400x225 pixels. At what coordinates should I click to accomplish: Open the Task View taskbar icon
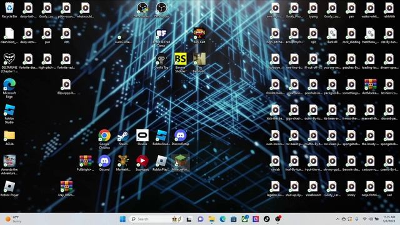(x=189, y=219)
